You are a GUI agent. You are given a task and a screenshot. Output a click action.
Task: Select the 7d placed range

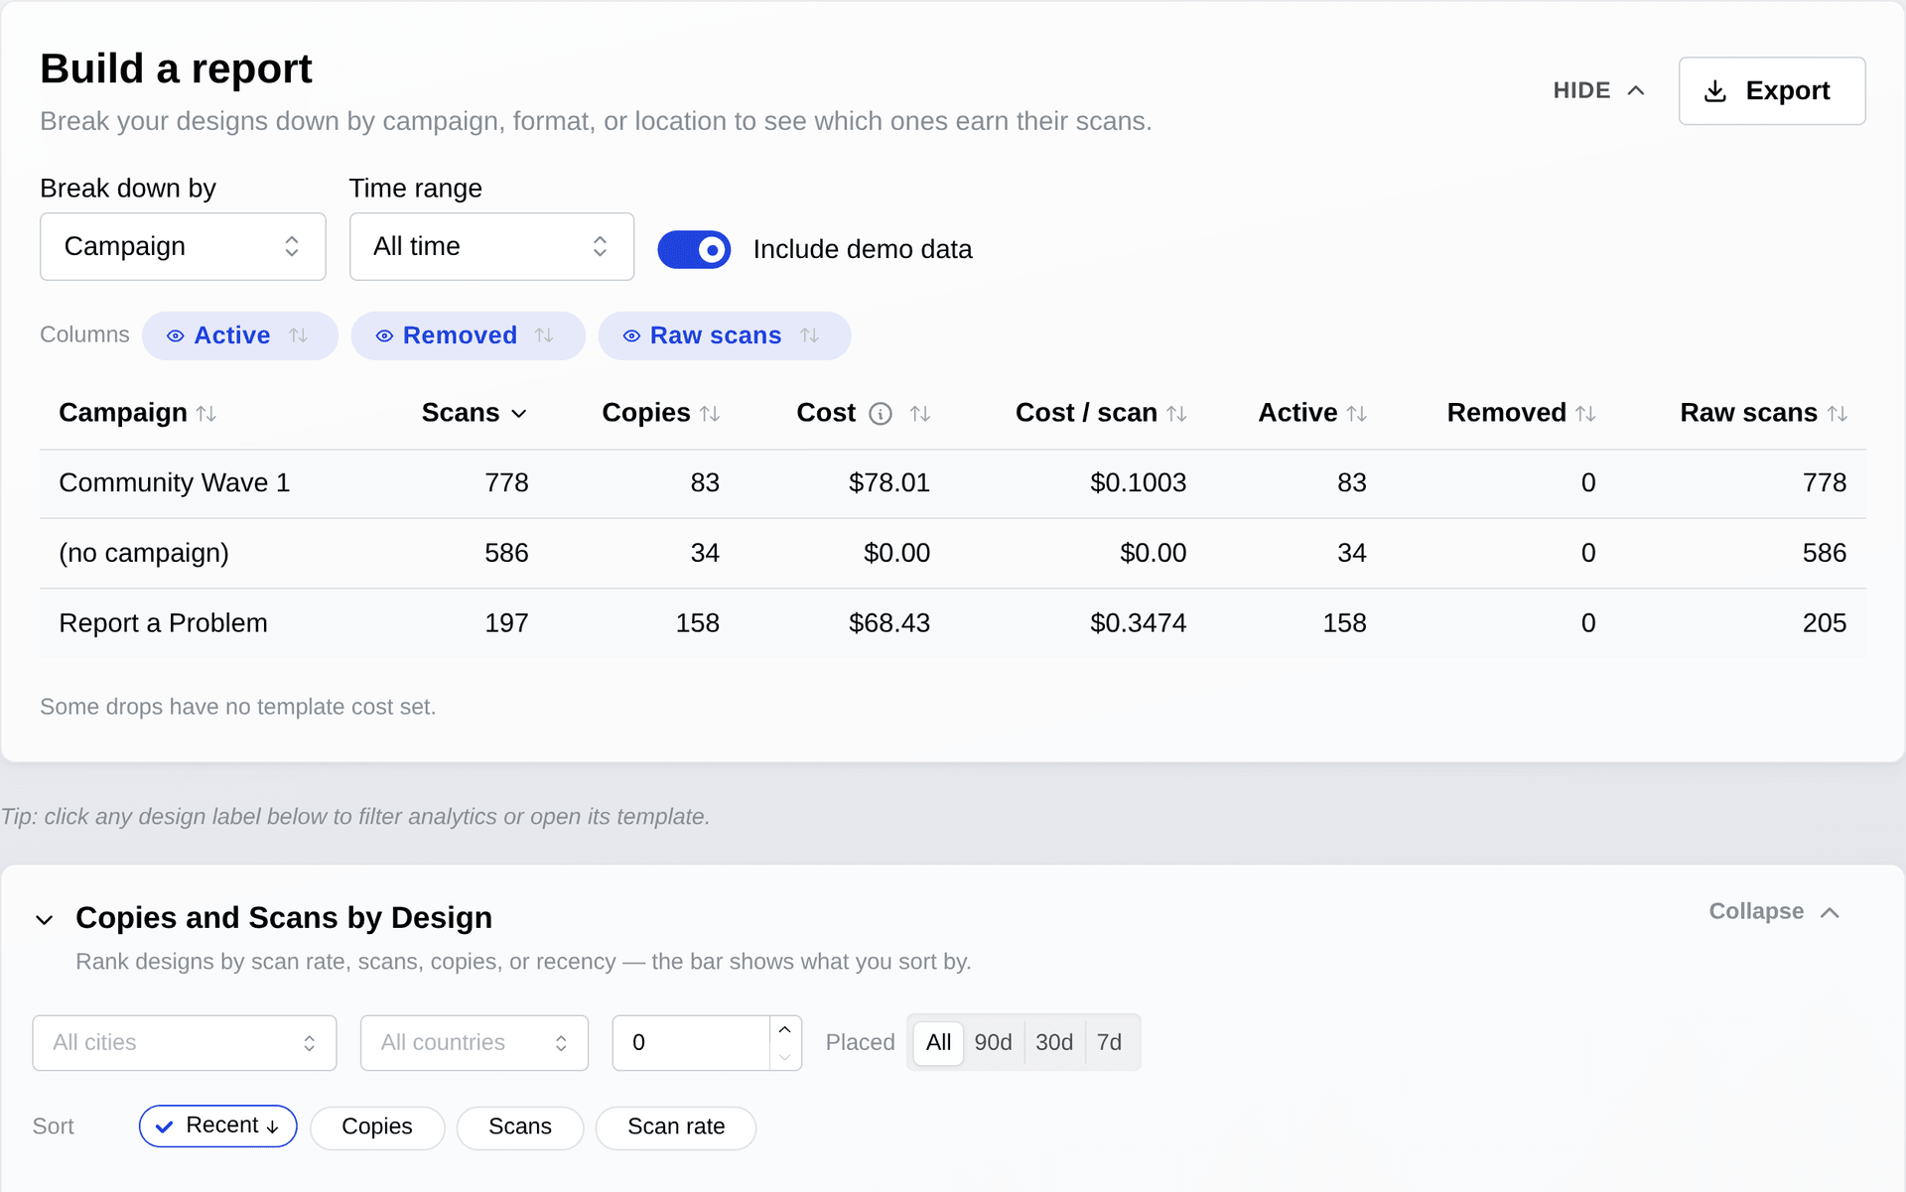[x=1110, y=1042]
